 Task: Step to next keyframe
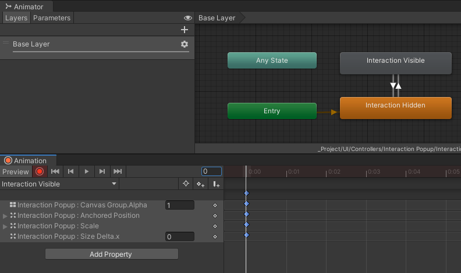click(102, 171)
